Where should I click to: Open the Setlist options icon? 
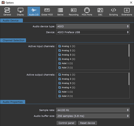[x=60, y=10]
